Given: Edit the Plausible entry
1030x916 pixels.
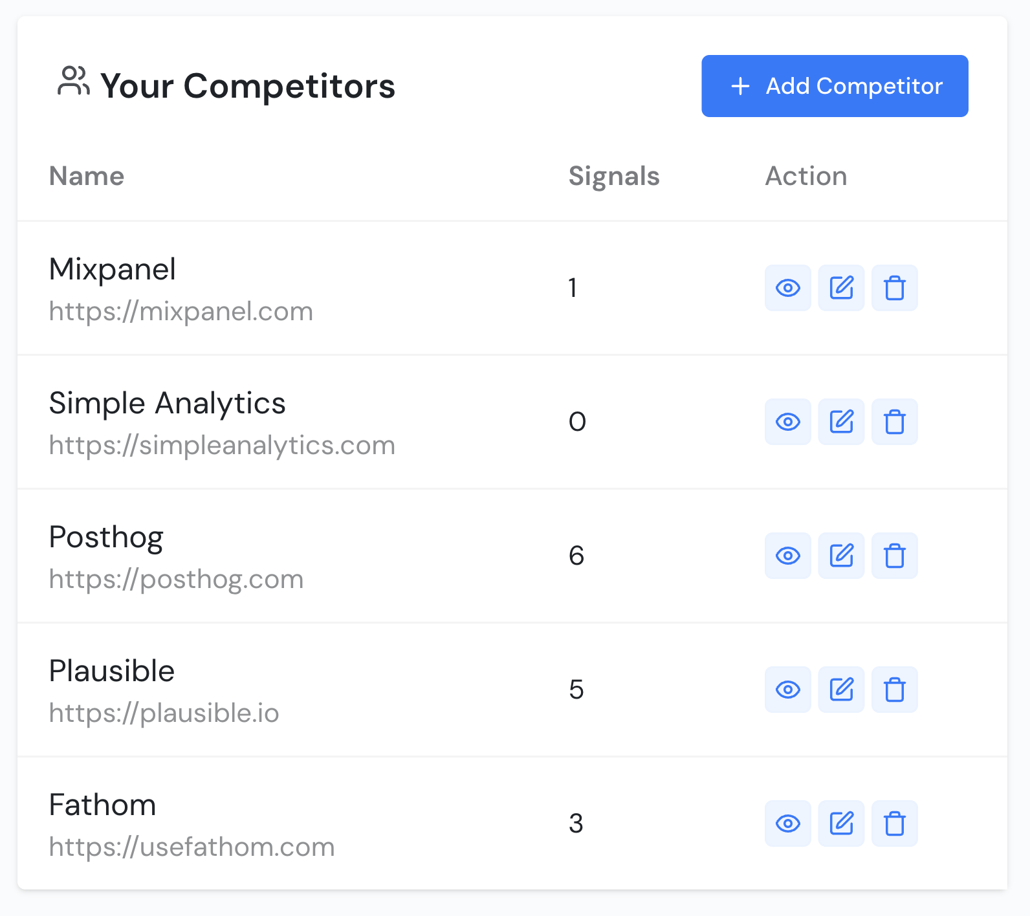Looking at the screenshot, I should click(x=841, y=690).
